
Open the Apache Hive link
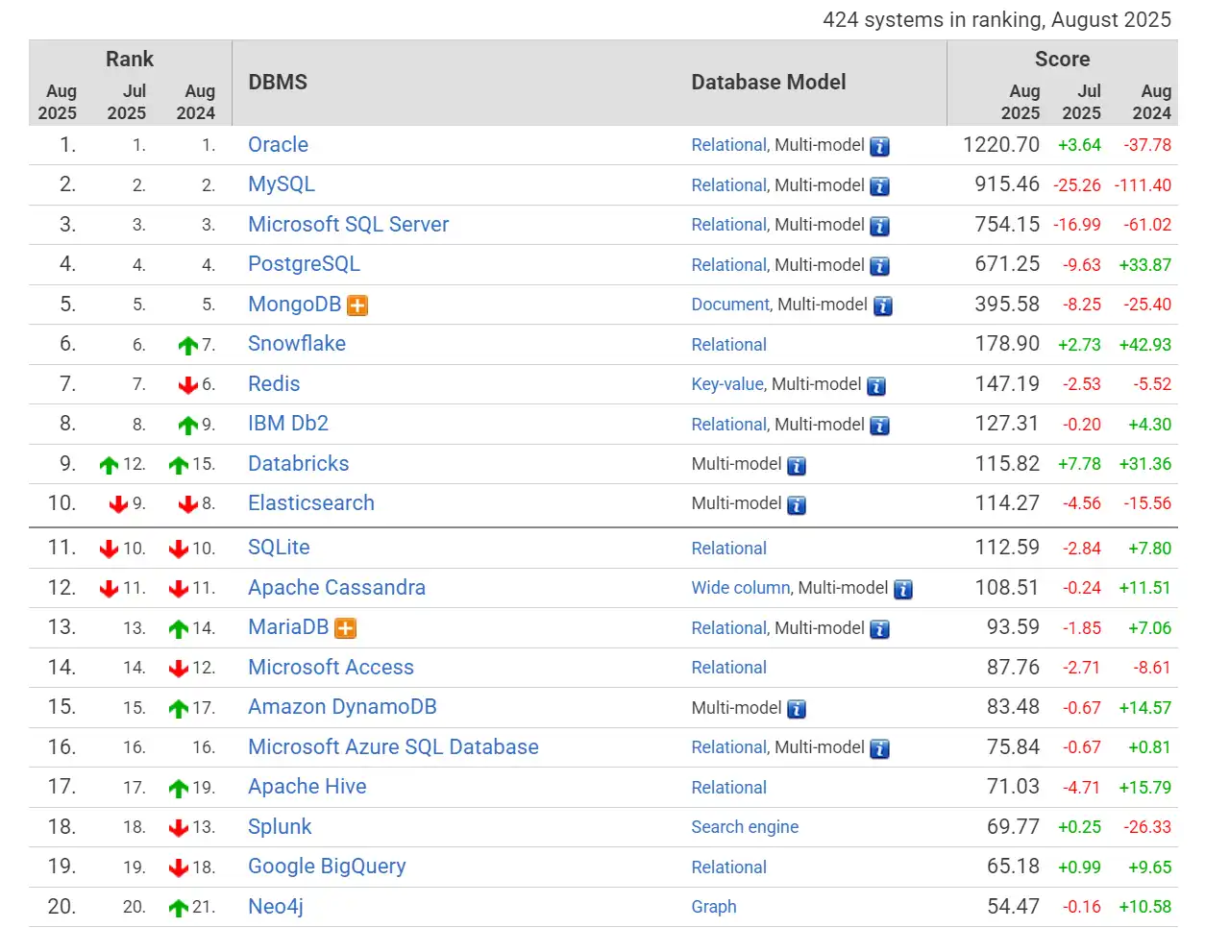[x=307, y=787]
